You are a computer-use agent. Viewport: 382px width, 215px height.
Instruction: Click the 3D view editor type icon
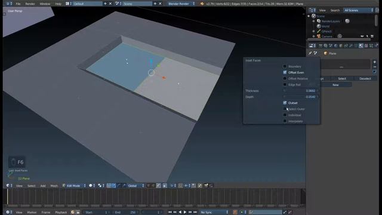[8, 186]
